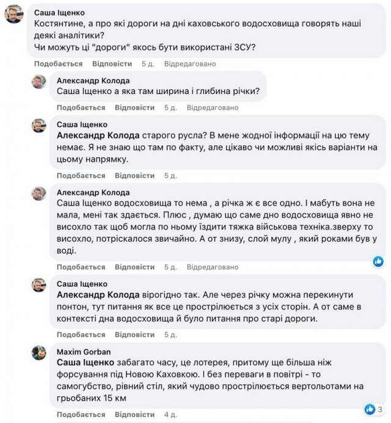Screen dimensions: 391x423
Task: Click the '4 д.' timestamp at the bottom
Action: 170,415
